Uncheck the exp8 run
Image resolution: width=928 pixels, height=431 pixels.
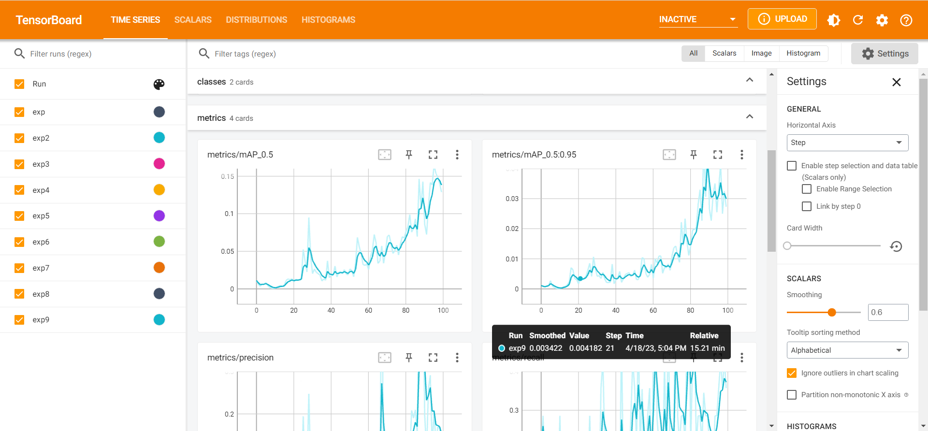tap(19, 294)
